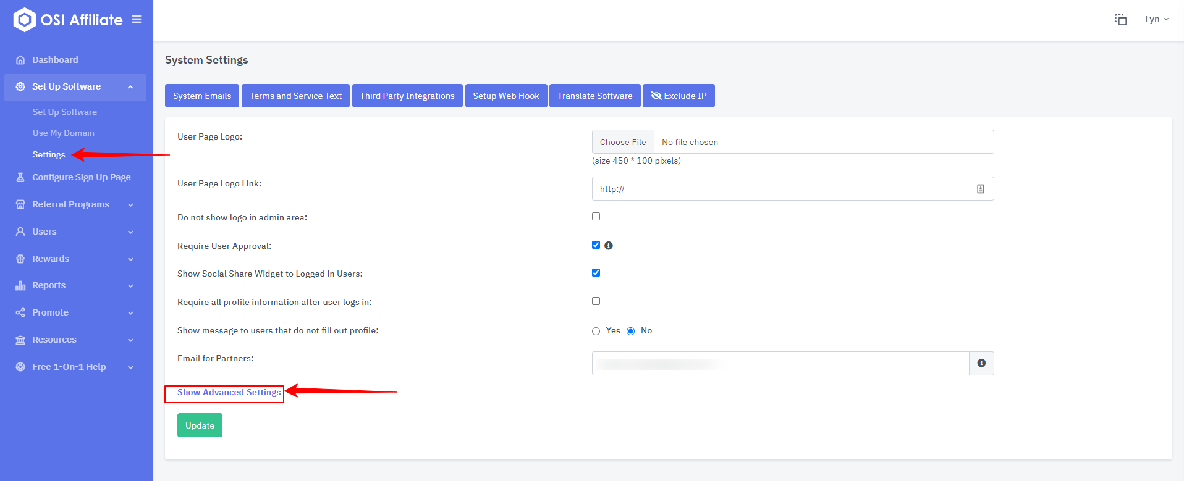Image resolution: width=1184 pixels, height=481 pixels.
Task: Click the Set Up Software gear icon
Action: [20, 86]
